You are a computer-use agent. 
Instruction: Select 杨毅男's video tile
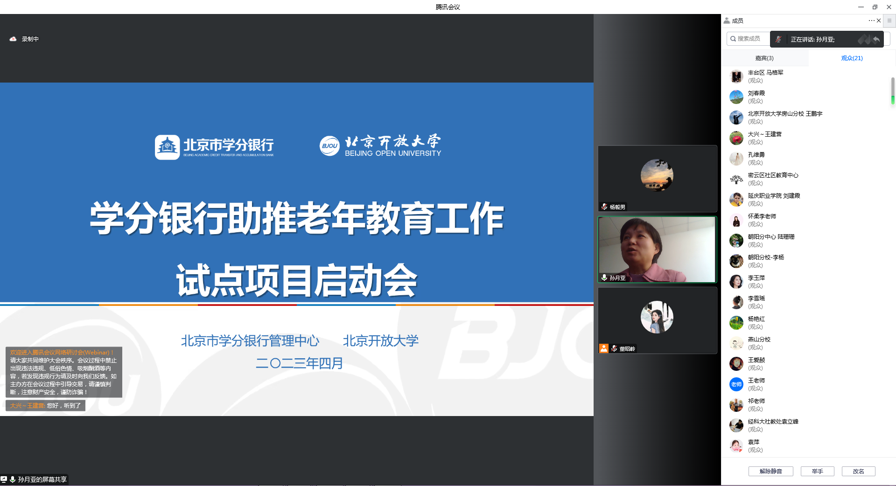657,179
